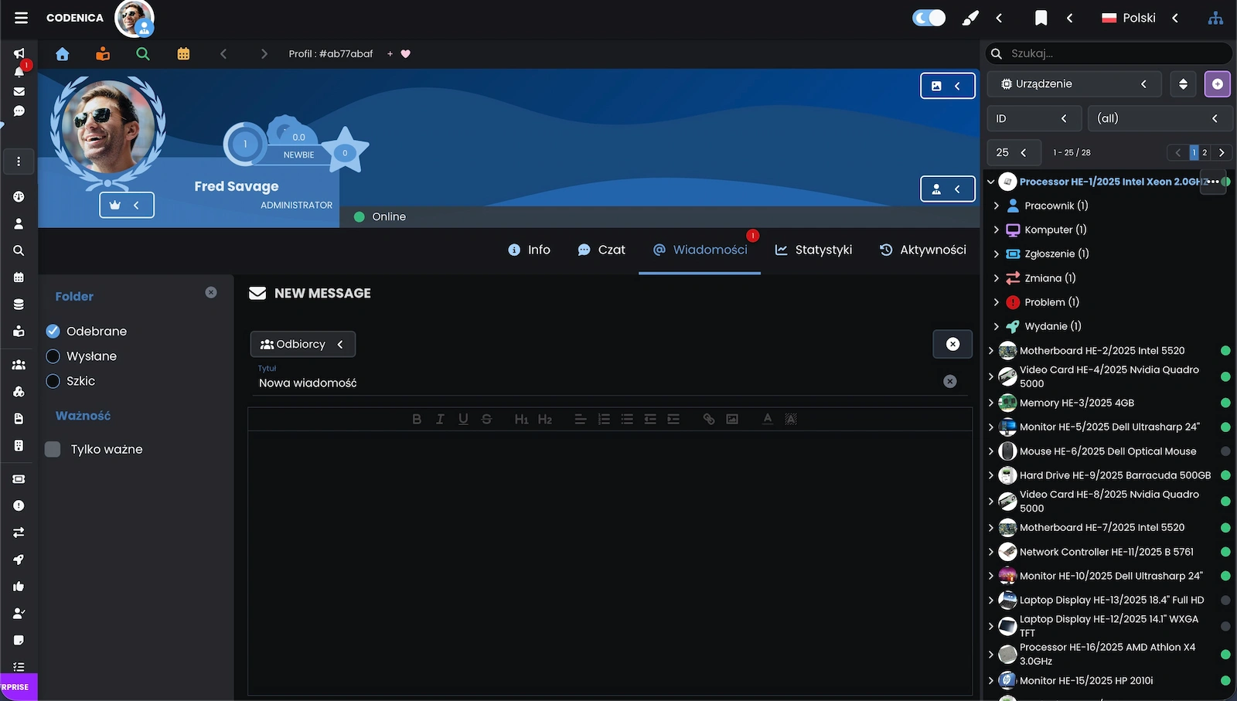Expand the Pracownik (1) tree node

[x=997, y=206]
